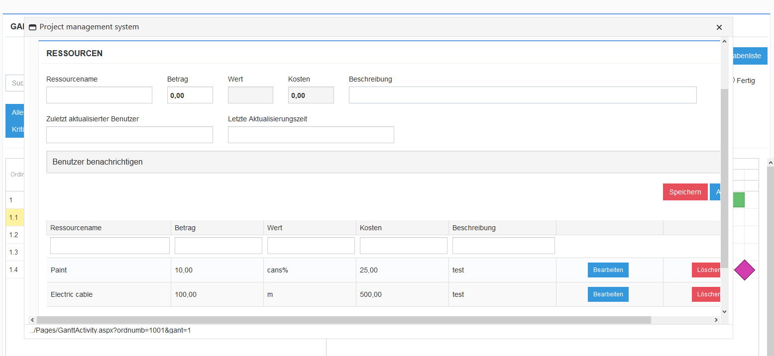Click the Ressourcename filter box in the table
Image resolution: width=774 pixels, height=356 pixels.
coord(110,246)
